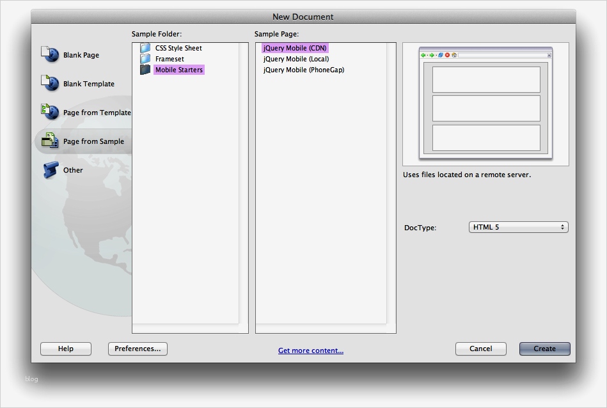Choose the Page from Sample category
The image size is (607, 408).
click(x=93, y=141)
